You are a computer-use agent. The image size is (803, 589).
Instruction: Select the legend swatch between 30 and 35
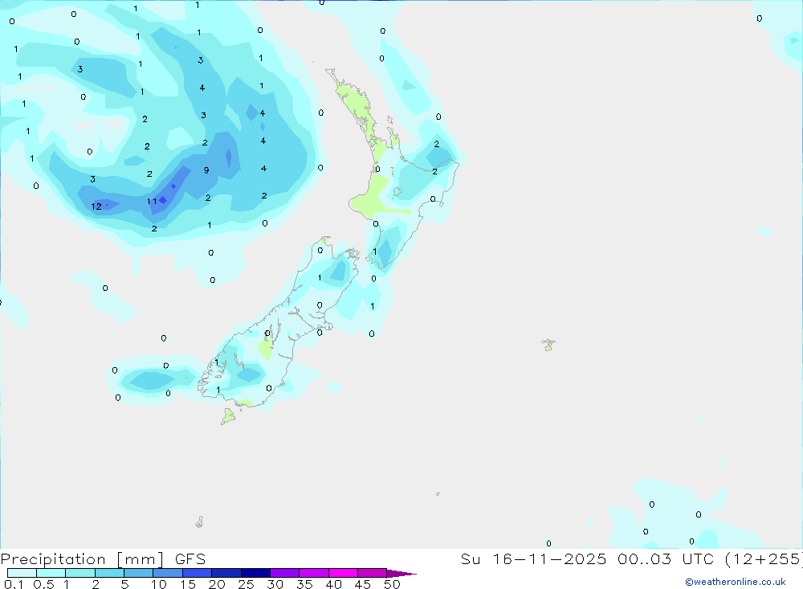pos(285,573)
